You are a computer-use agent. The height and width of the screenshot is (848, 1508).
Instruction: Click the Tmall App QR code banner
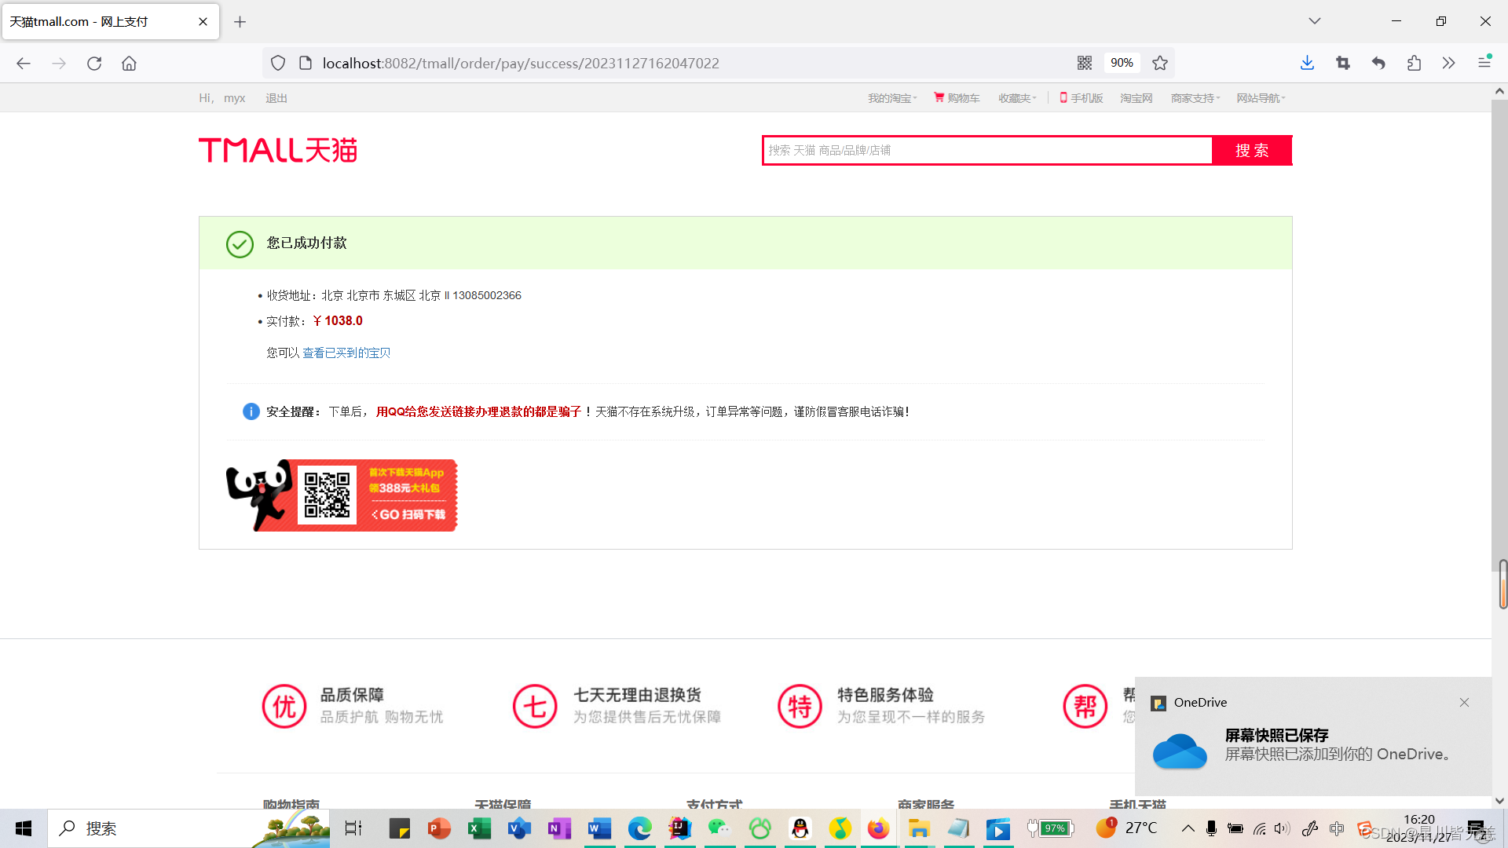click(x=342, y=495)
